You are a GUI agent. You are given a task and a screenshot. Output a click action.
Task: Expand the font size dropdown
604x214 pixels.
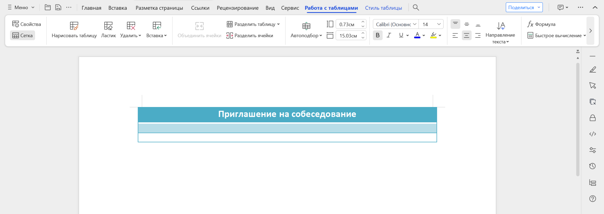[x=439, y=24]
